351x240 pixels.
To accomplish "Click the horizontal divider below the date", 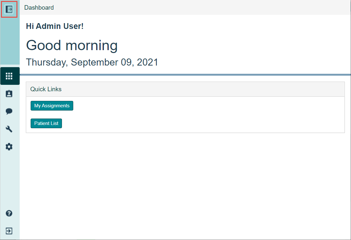I will [x=185, y=75].
